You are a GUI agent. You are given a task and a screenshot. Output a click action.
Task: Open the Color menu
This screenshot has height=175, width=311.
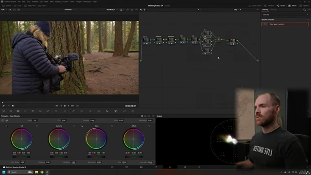(x=72, y=1)
